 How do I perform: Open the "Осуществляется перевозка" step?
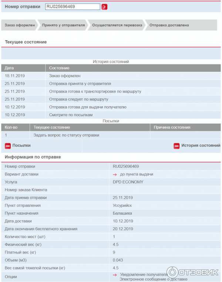tap(117, 25)
